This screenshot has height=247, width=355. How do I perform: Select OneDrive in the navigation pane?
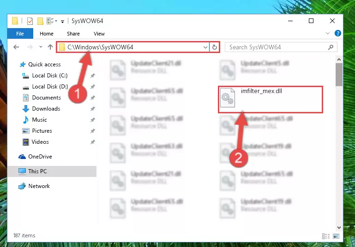tap(36, 157)
